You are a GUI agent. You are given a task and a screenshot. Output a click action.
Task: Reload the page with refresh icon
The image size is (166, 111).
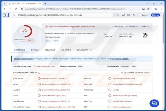click(x=15, y=9)
